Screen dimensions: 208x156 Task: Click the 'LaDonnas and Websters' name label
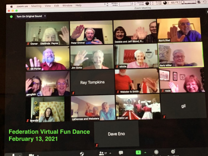tap(85, 119)
